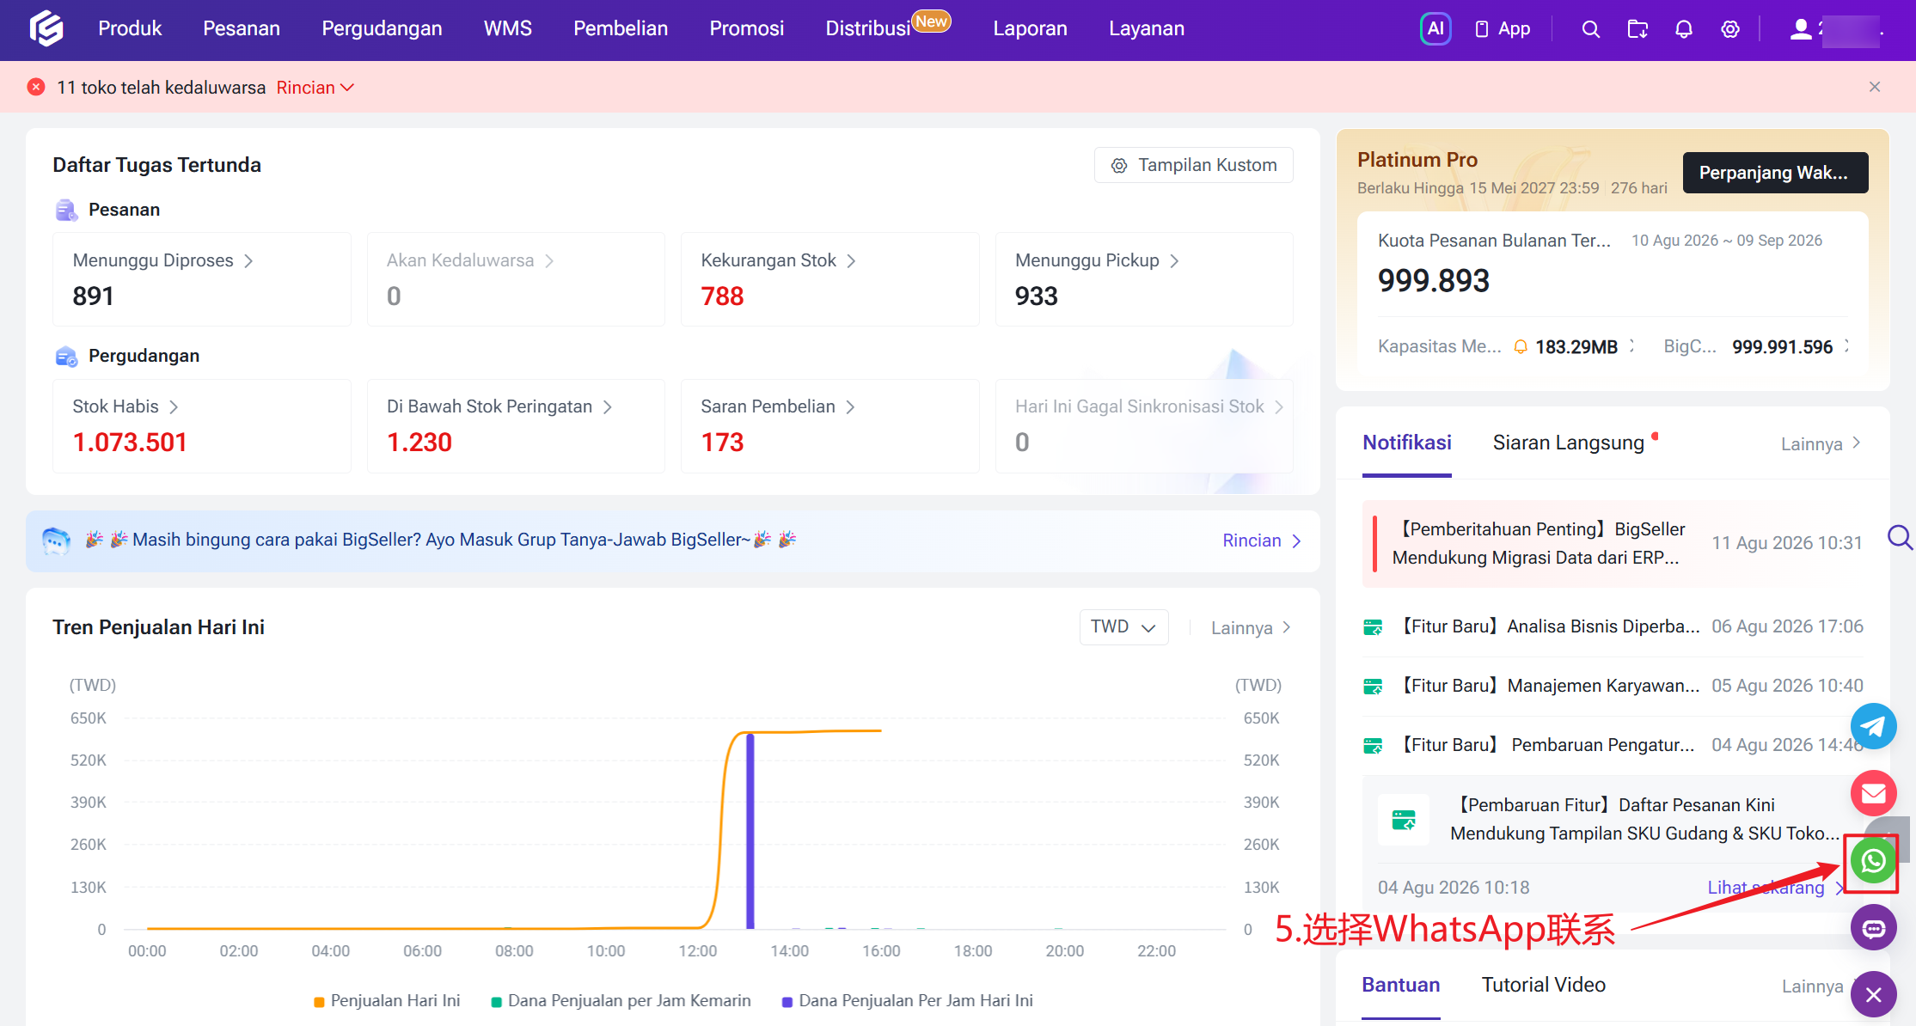Expand Rincian of expired stores alert

(x=315, y=88)
